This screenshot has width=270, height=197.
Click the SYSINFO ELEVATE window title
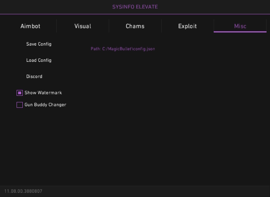[135, 7]
